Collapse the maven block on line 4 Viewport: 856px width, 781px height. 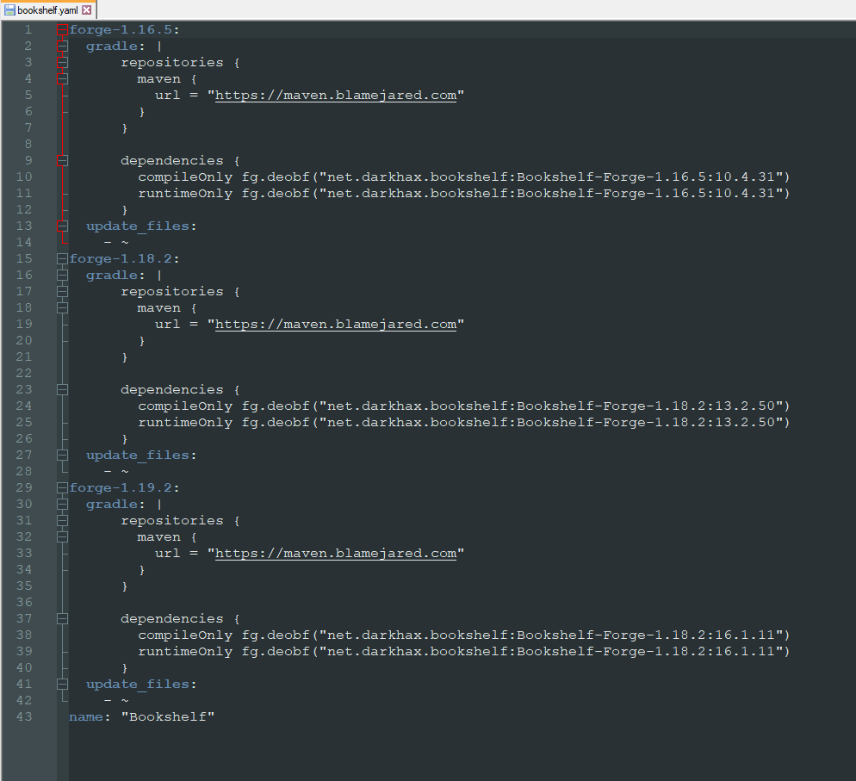[60, 77]
